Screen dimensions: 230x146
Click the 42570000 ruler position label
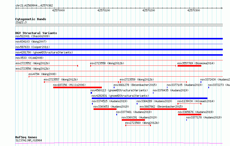click(58, 10)
